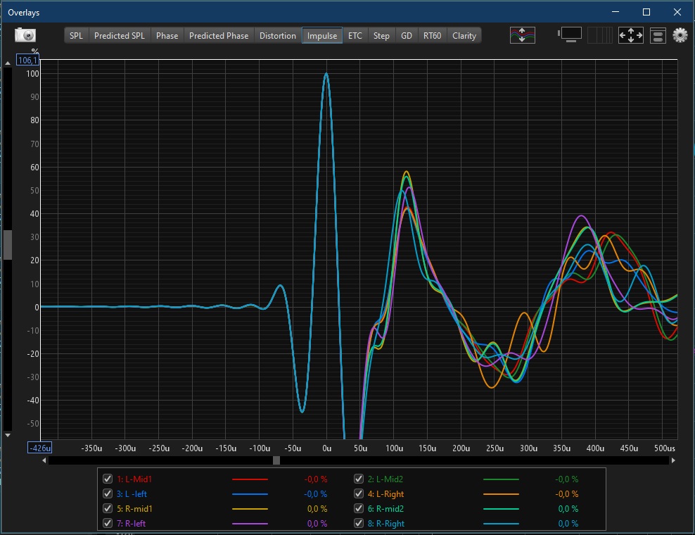Click the 3: L -left blue line sample
The height and width of the screenshot is (535, 695).
pyautogui.click(x=250, y=493)
